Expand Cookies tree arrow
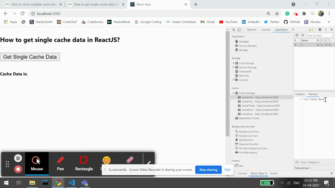This screenshot has width=335, height=188. [x=233, y=80]
